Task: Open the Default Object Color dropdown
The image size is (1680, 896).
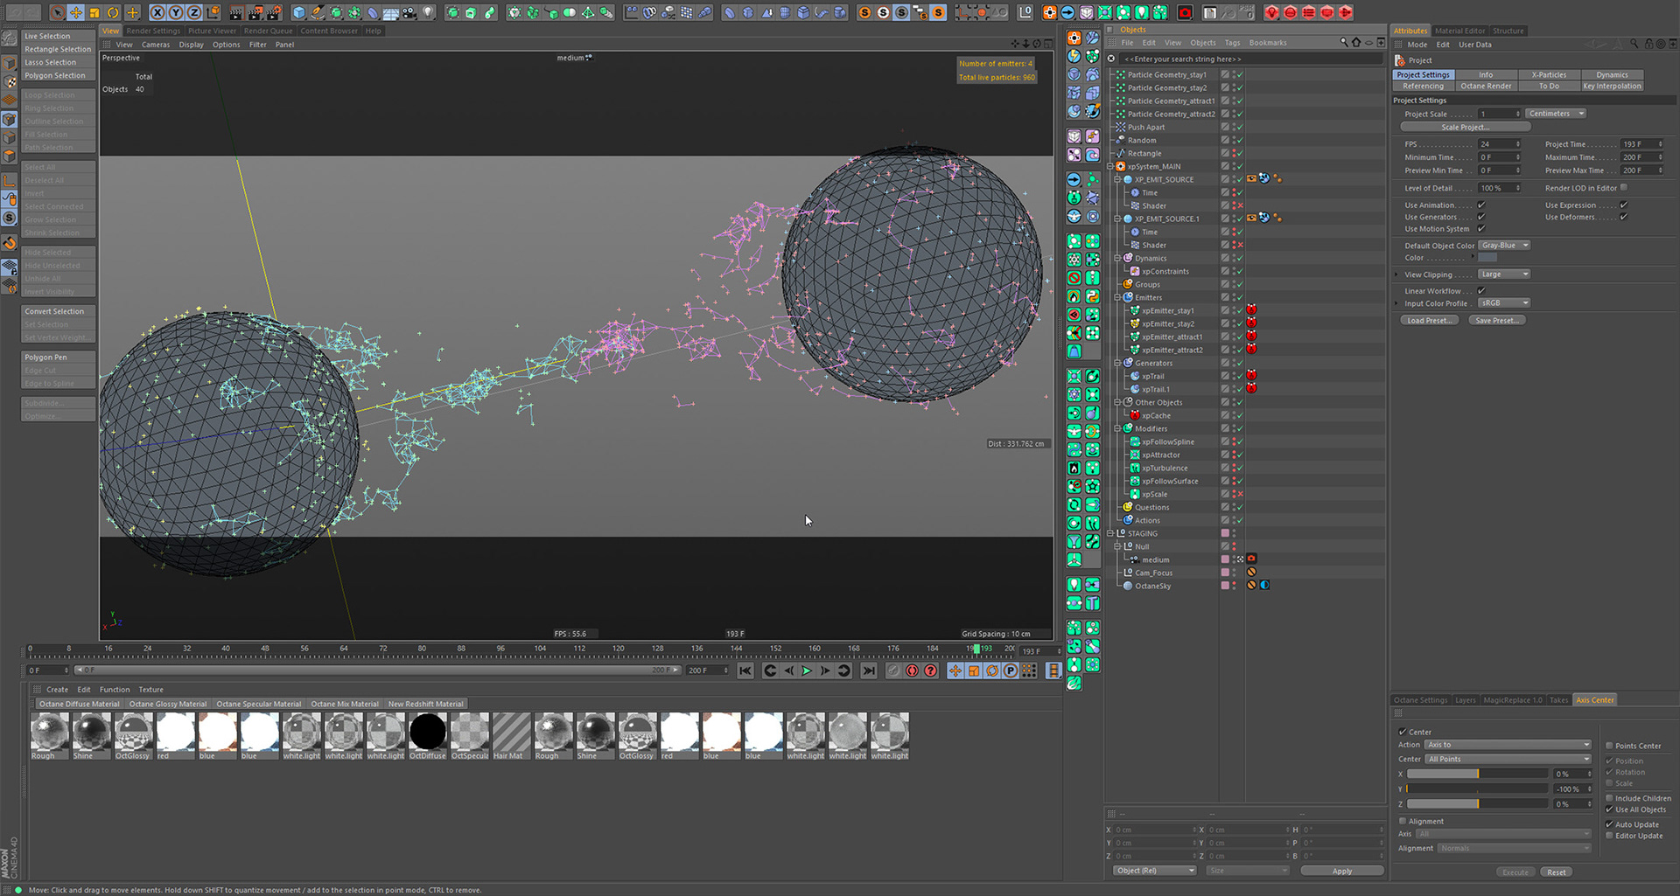Action: click(x=1504, y=246)
